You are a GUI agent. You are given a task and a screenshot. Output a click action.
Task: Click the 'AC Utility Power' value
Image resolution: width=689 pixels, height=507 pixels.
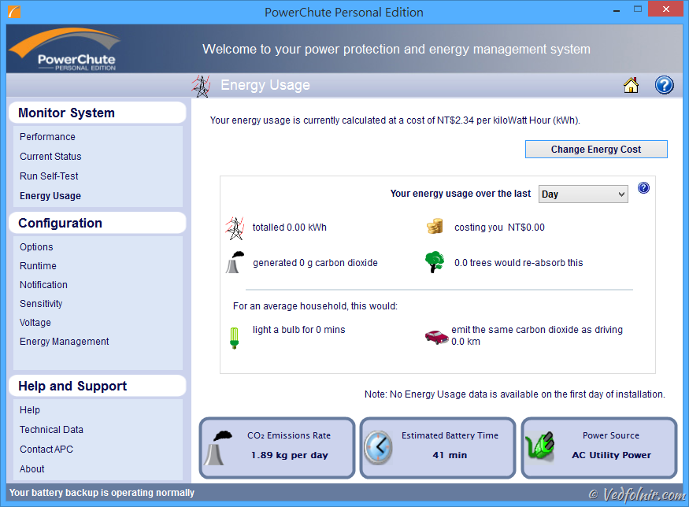coord(611,455)
